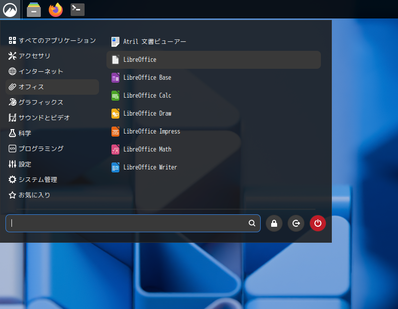This screenshot has height=309, width=398.
Task: Open LibreOffice Draw text label
Action: coord(147,114)
